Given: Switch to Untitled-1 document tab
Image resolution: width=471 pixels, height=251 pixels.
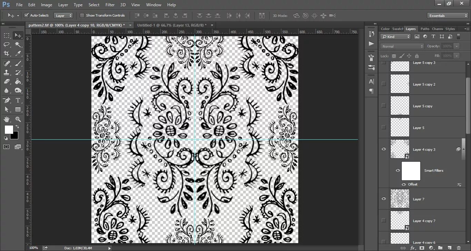Looking at the screenshot, I should point(172,25).
